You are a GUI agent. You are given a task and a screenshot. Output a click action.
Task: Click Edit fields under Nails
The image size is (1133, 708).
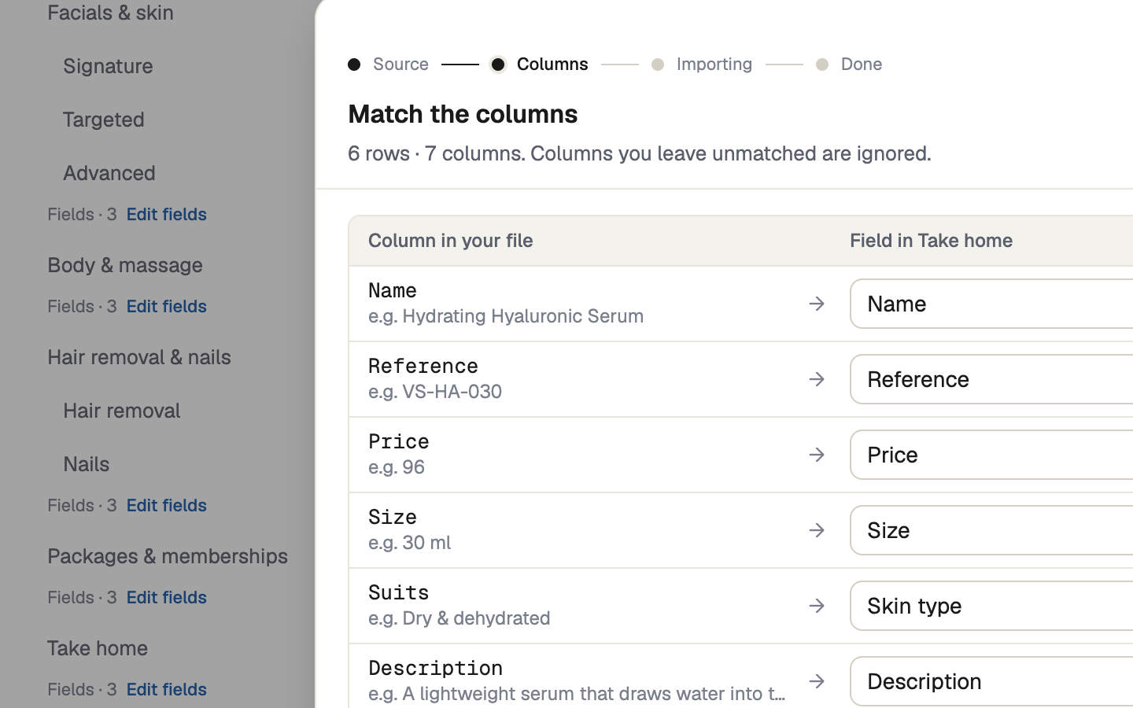tap(167, 505)
